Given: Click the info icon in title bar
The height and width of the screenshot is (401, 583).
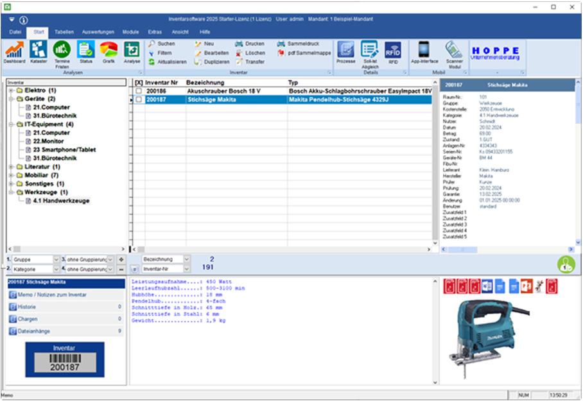Looking at the screenshot, I should click(23, 20).
